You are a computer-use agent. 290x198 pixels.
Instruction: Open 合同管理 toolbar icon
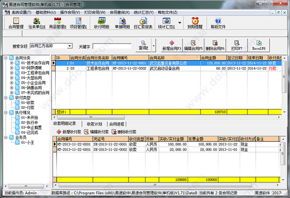point(16,23)
